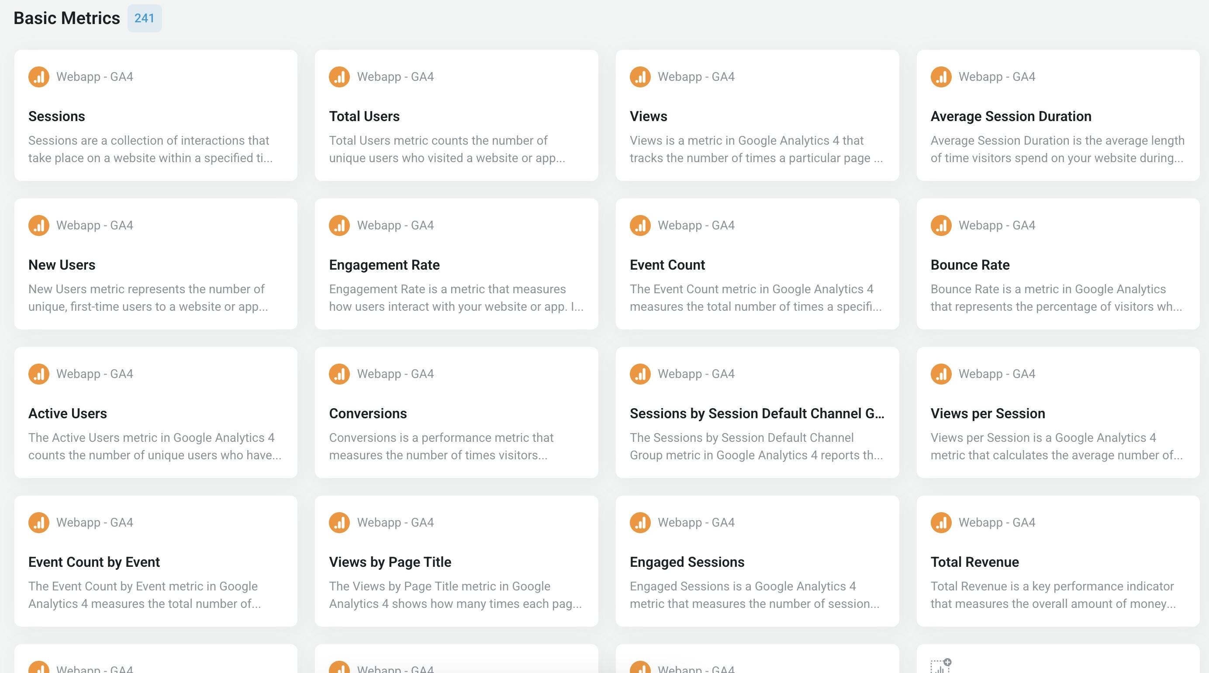Click the GA4 icon on Bounce Rate card
Screen dimensions: 1209x673
pos(941,225)
